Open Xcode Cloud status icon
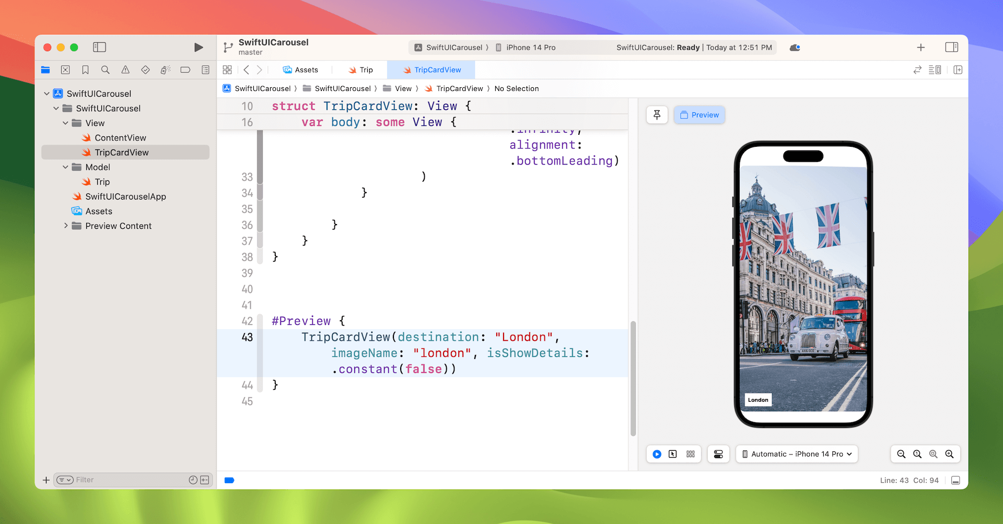Viewport: 1003px width, 524px height. tap(795, 48)
